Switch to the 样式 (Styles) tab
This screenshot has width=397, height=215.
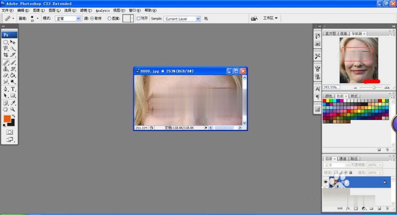pos(354,96)
